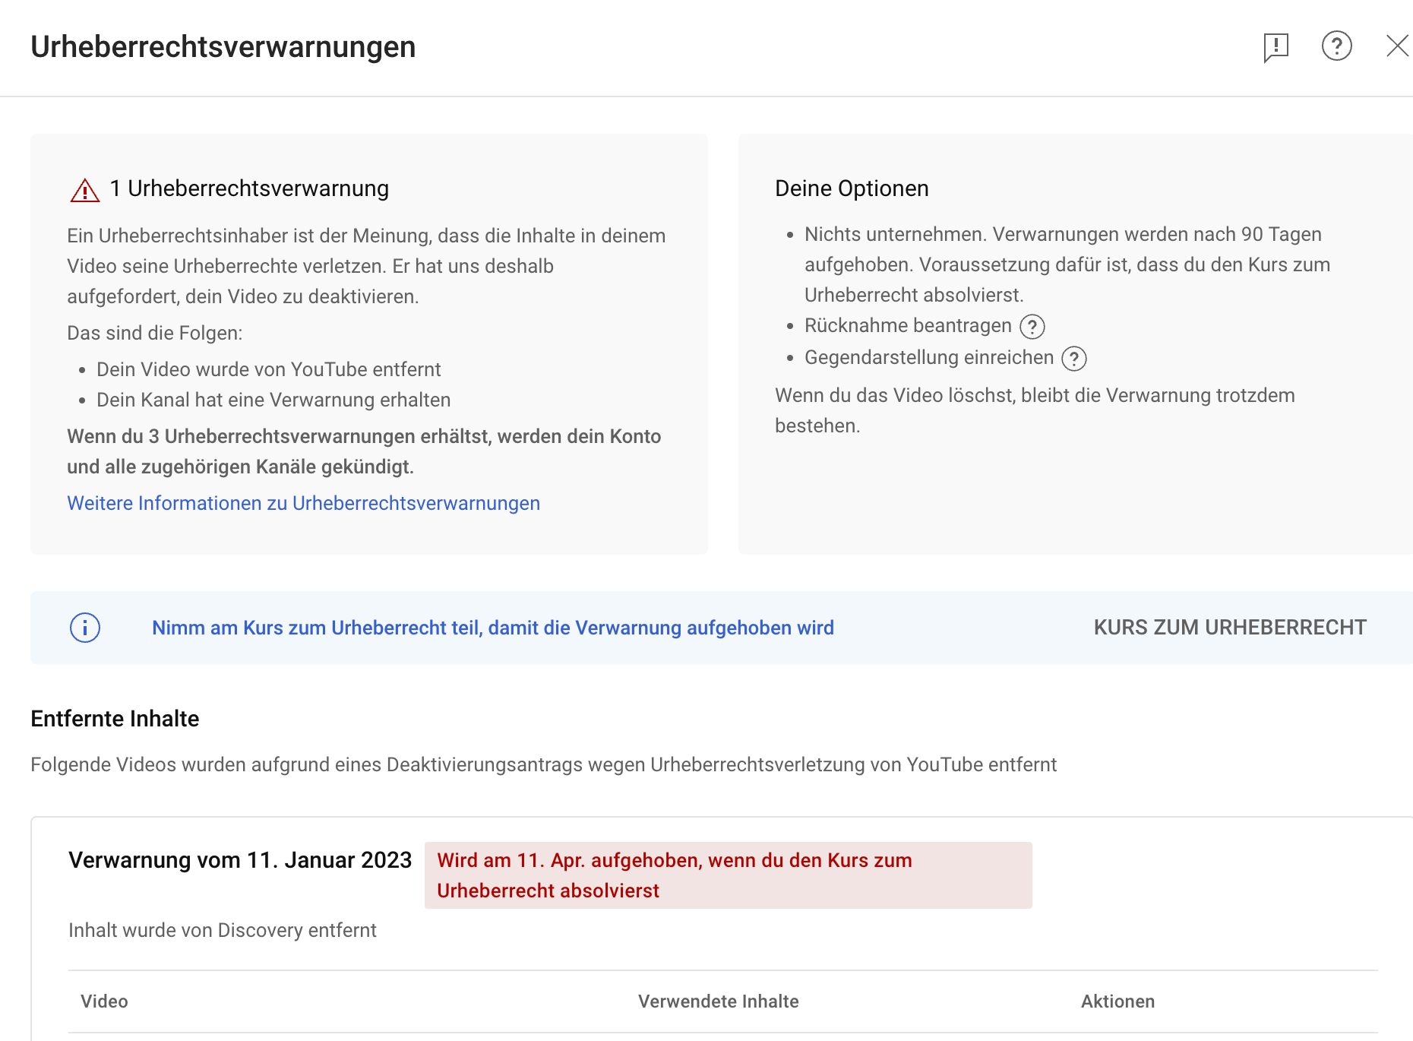Click the red warning triangle icon
The width and height of the screenshot is (1413, 1041).
click(85, 190)
